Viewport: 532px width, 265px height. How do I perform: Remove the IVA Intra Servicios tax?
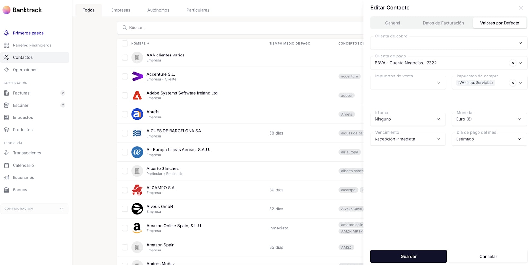coord(513,83)
